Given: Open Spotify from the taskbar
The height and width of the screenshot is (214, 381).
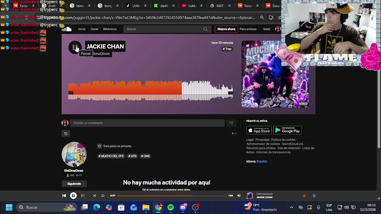Looking at the screenshot, I should pyautogui.click(x=171, y=207).
